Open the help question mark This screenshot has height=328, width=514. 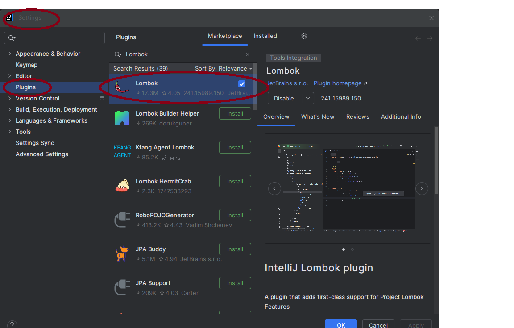[x=12, y=325]
